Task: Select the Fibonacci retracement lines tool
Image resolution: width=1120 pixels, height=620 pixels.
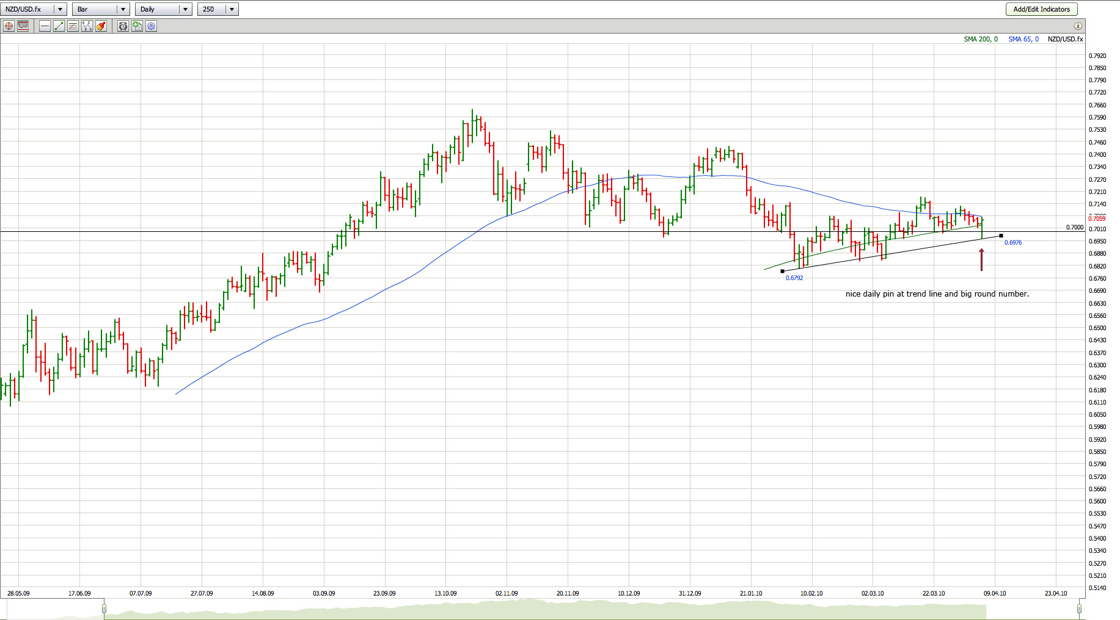Action: 73,26
